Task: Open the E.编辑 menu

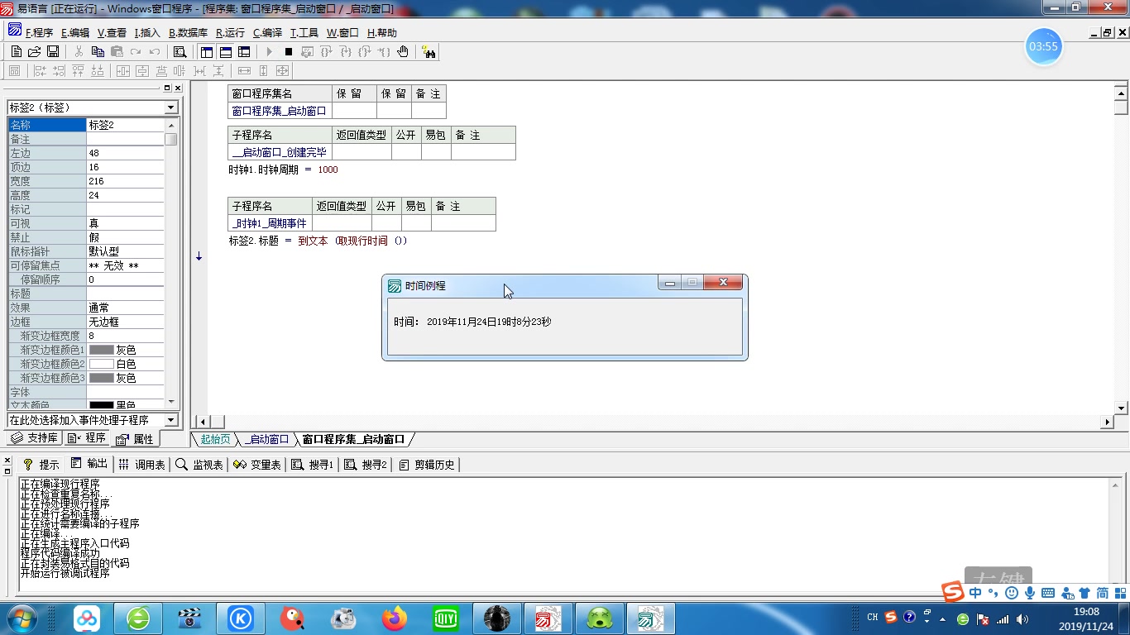Action: [75, 33]
